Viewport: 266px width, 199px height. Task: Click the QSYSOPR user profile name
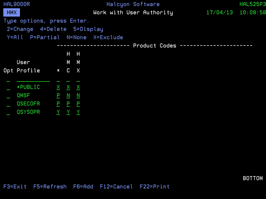click(28, 112)
